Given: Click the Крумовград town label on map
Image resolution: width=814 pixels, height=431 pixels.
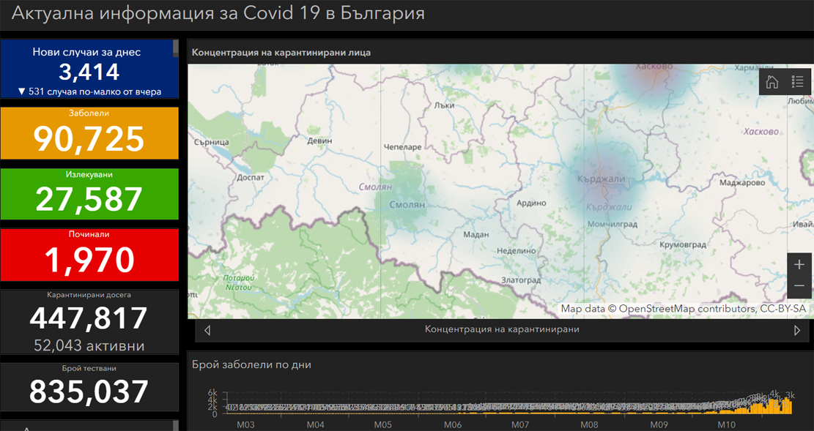Looking at the screenshot, I should 682,244.
